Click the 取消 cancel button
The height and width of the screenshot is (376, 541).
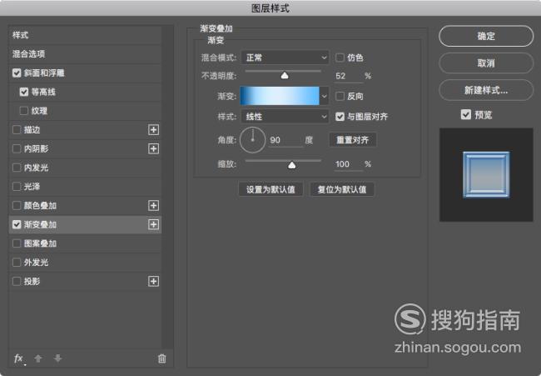[486, 63]
